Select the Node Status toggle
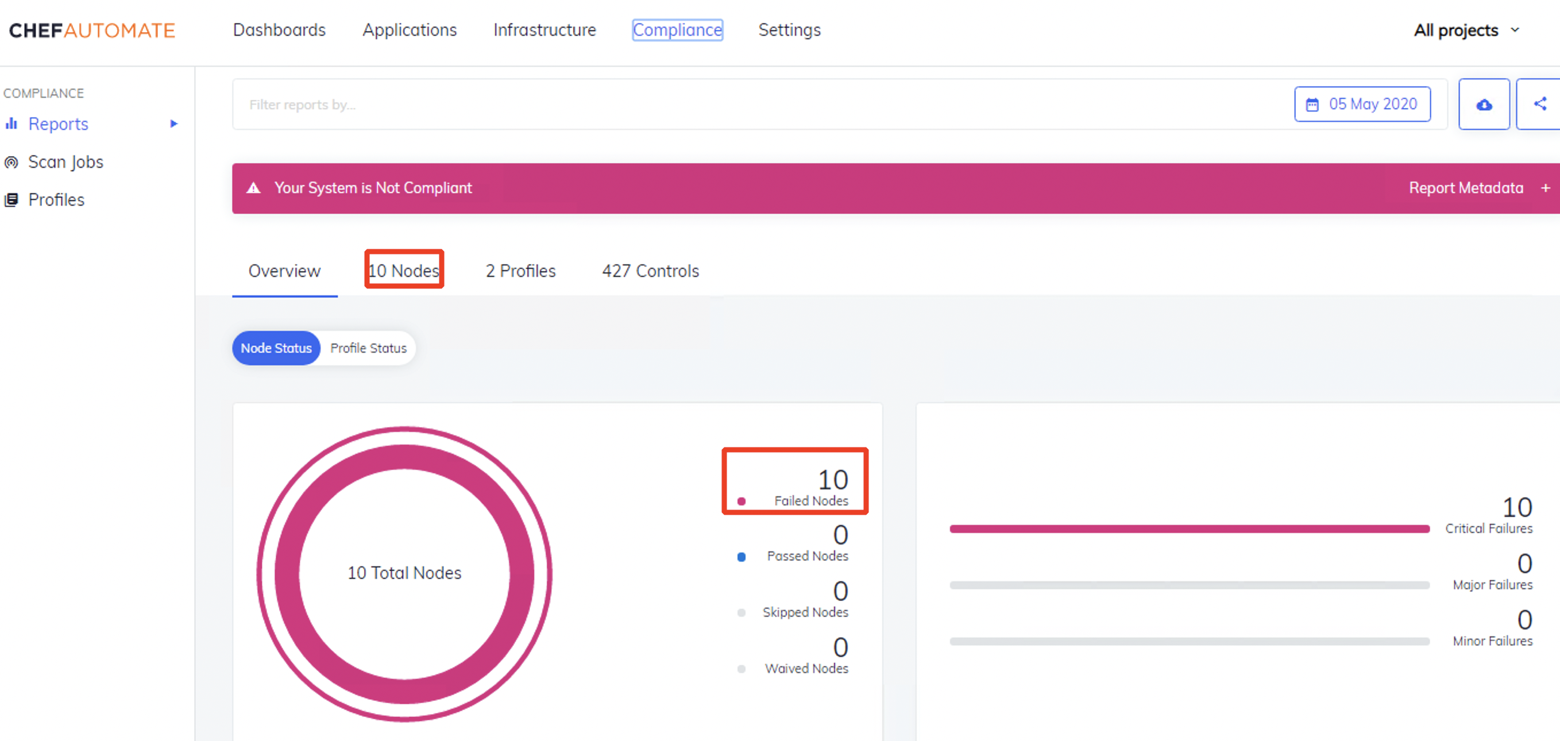Image resolution: width=1560 pixels, height=741 pixels. pyautogui.click(x=276, y=348)
